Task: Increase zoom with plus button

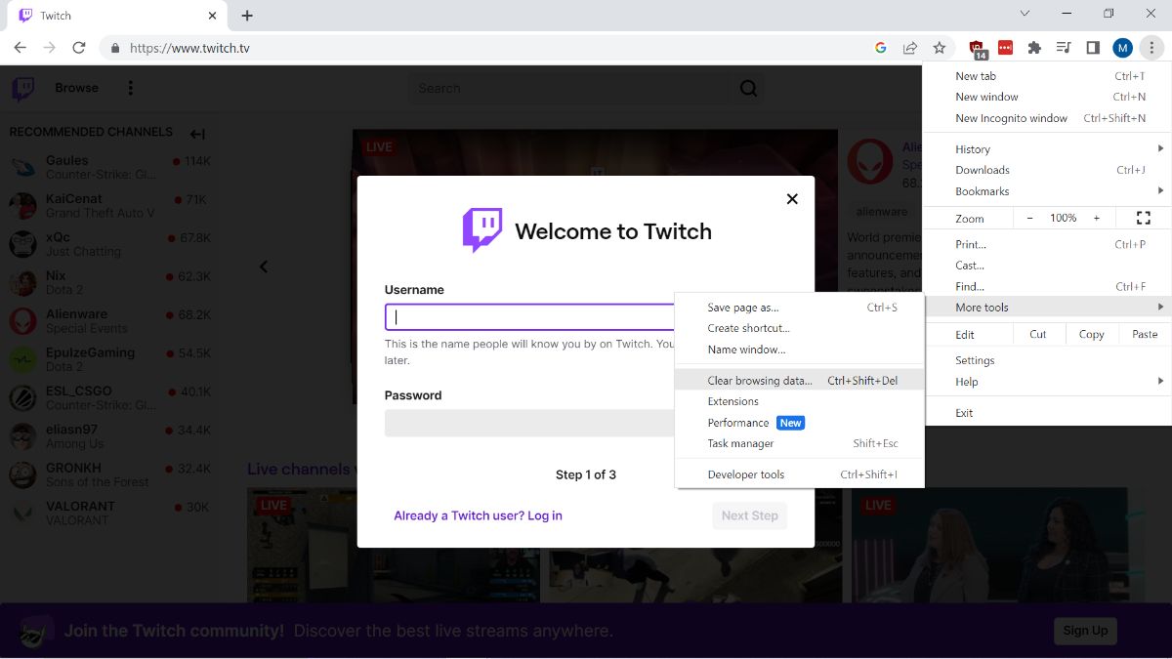Action: [x=1097, y=218]
